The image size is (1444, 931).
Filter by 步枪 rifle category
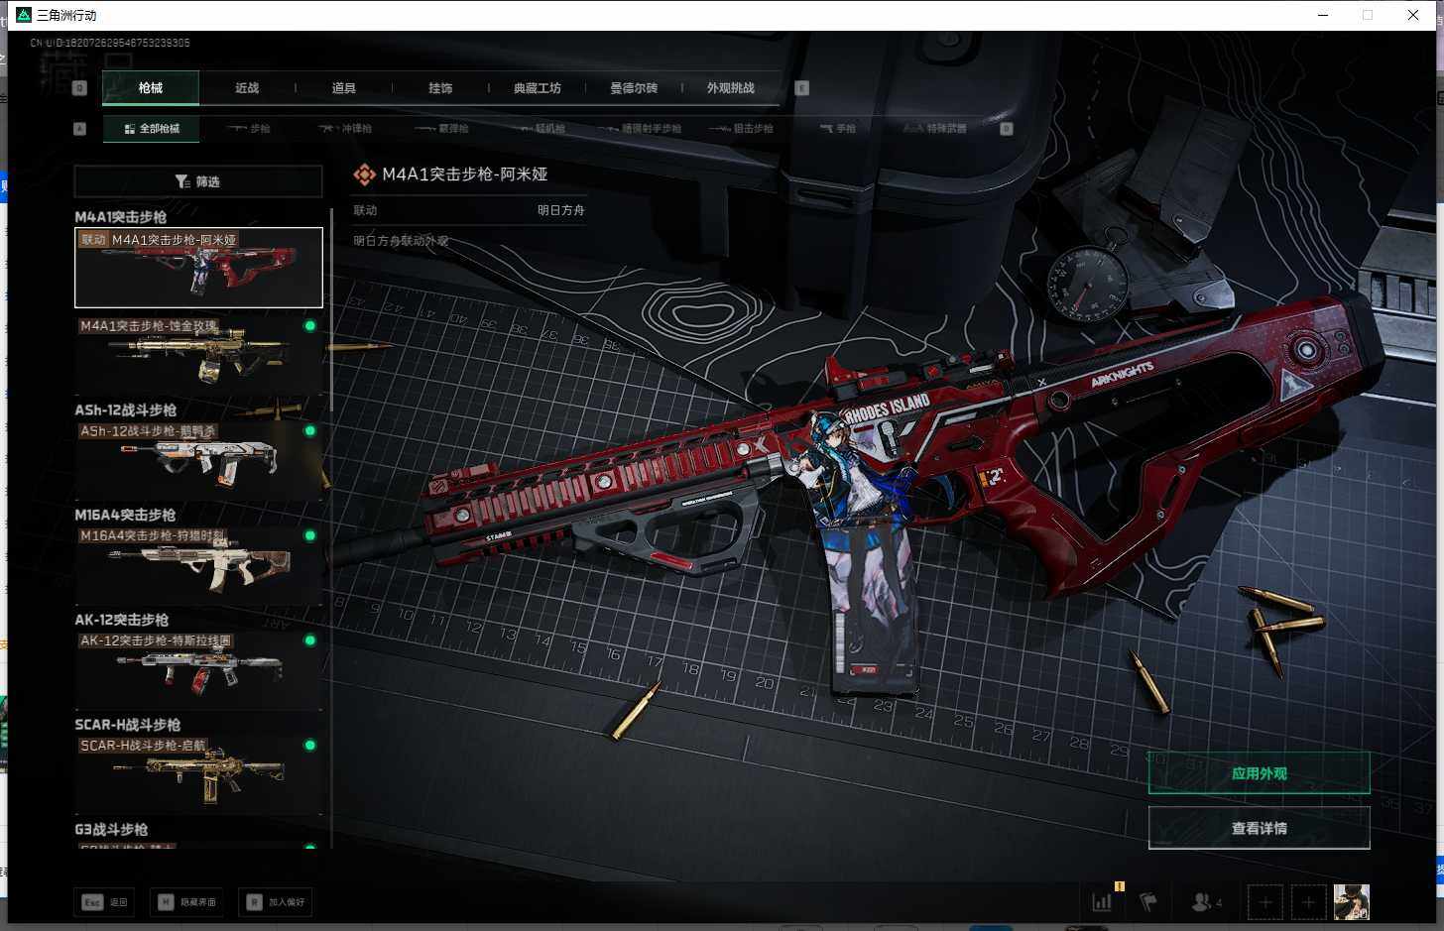coord(249,129)
